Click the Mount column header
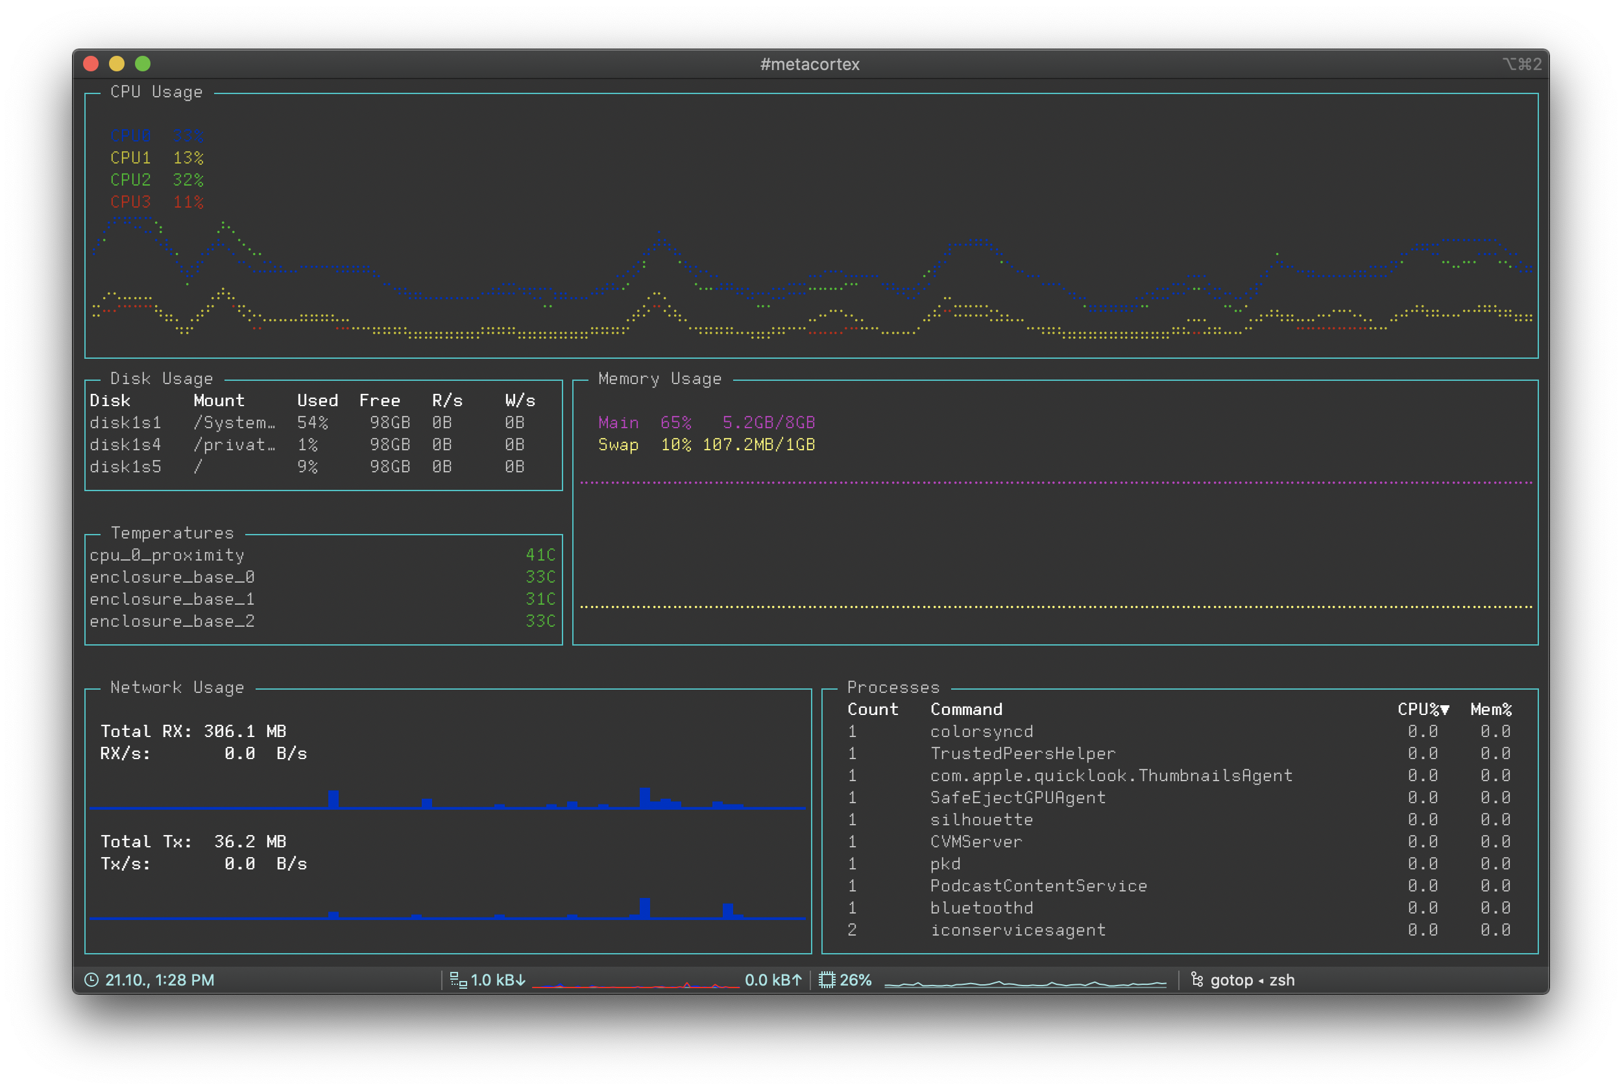 coord(219,401)
